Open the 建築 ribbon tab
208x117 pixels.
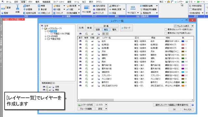pos(69,2)
